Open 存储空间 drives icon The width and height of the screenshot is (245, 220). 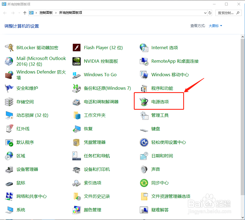pyautogui.click(x=9, y=102)
